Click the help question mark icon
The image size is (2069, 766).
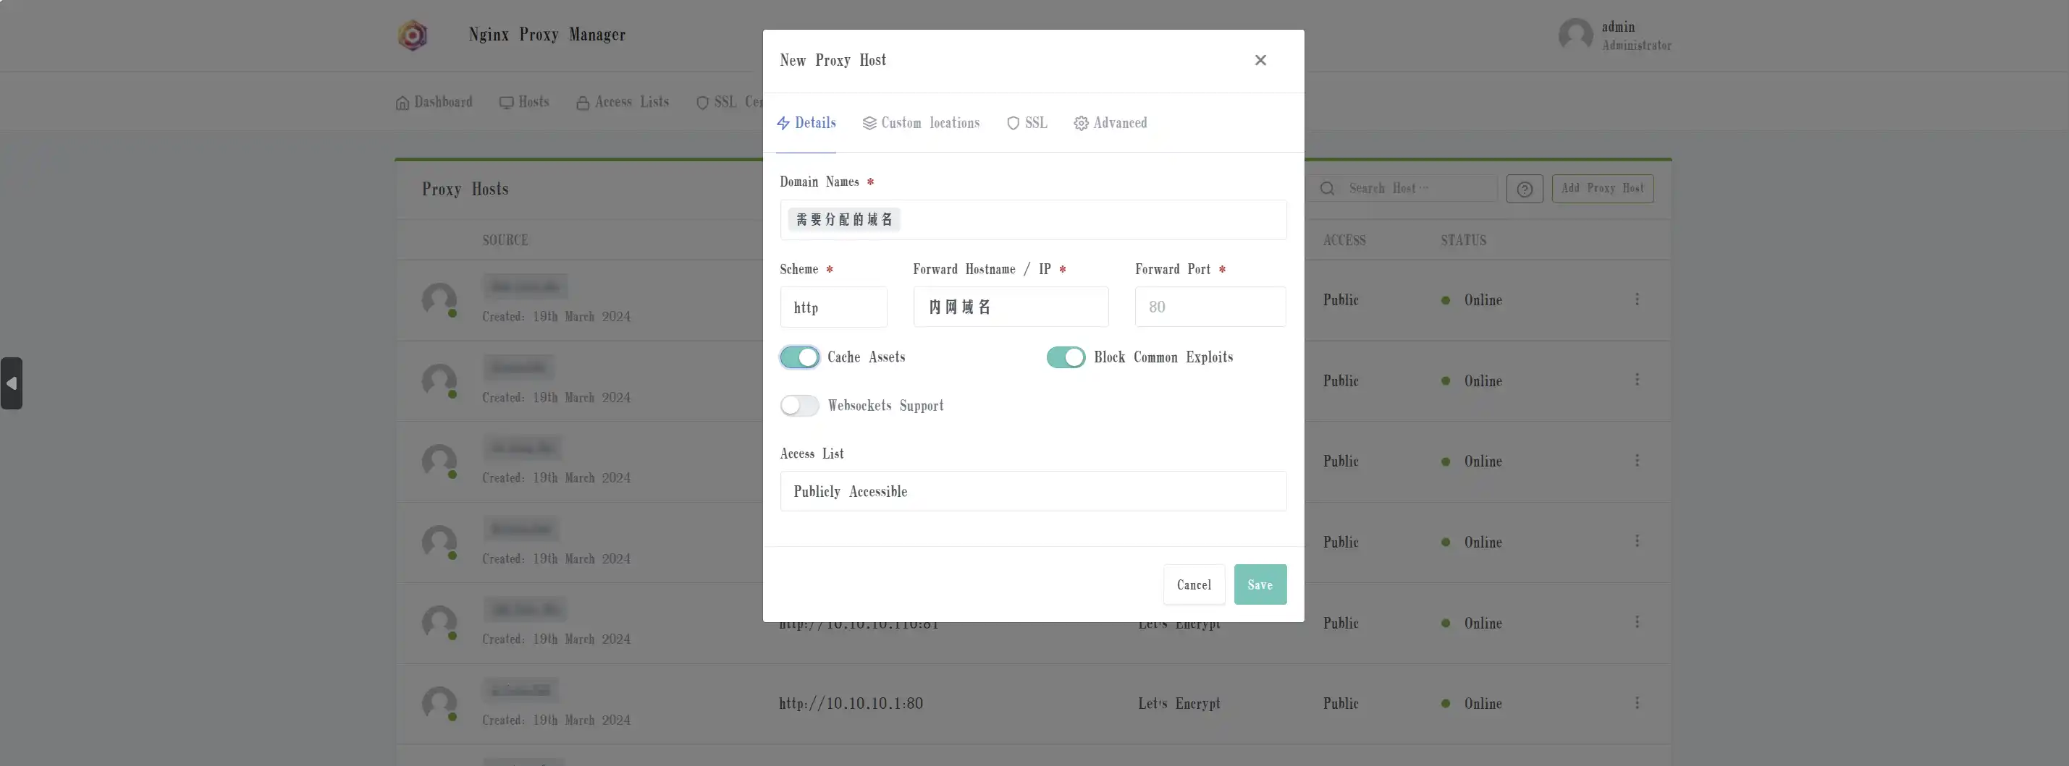pos(1524,190)
